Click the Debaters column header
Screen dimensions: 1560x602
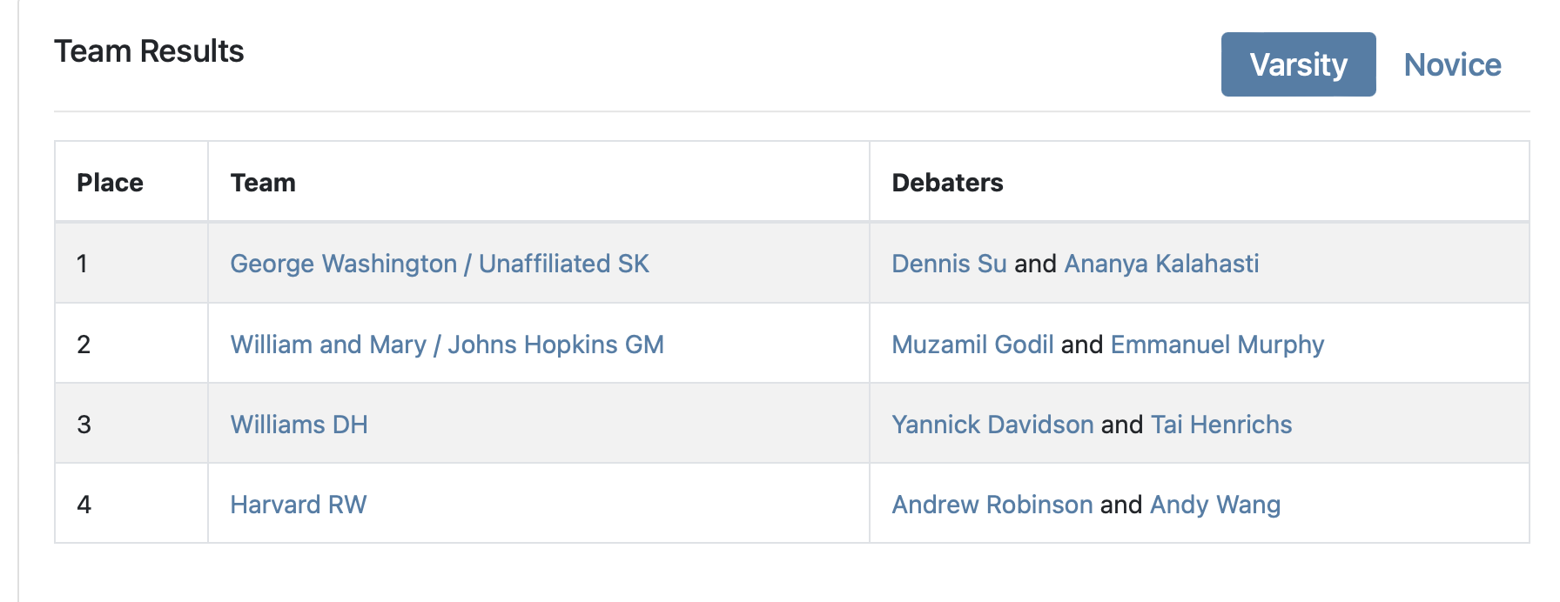click(947, 183)
